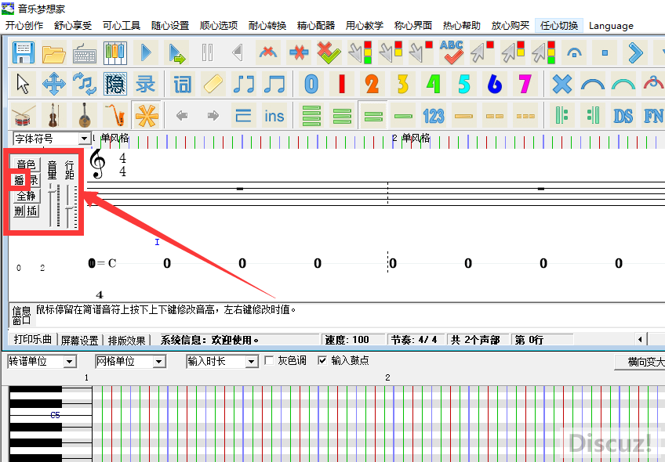Open the 随心设置 menu
Screen dimensions: 665x462
(170, 25)
